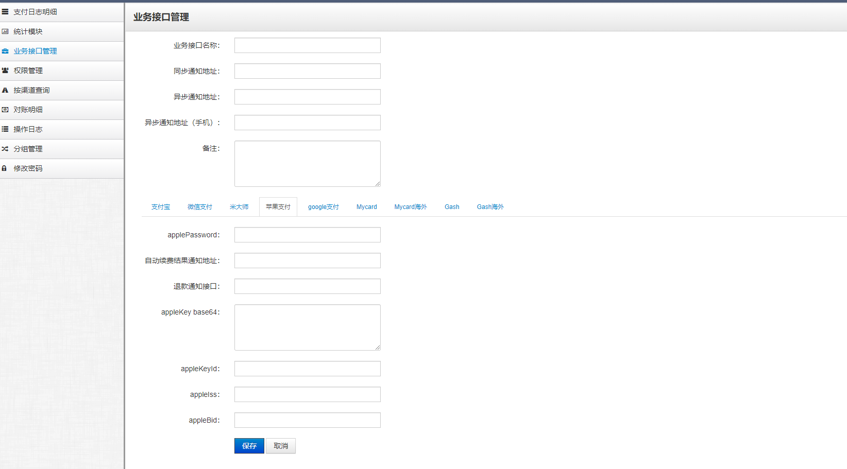Switch to the 微信支付 tab
The width and height of the screenshot is (847, 469).
tap(200, 207)
